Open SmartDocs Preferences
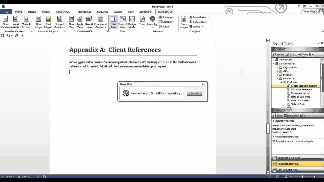Image resolution: width=324 pixels, height=182 pixels. point(197,22)
